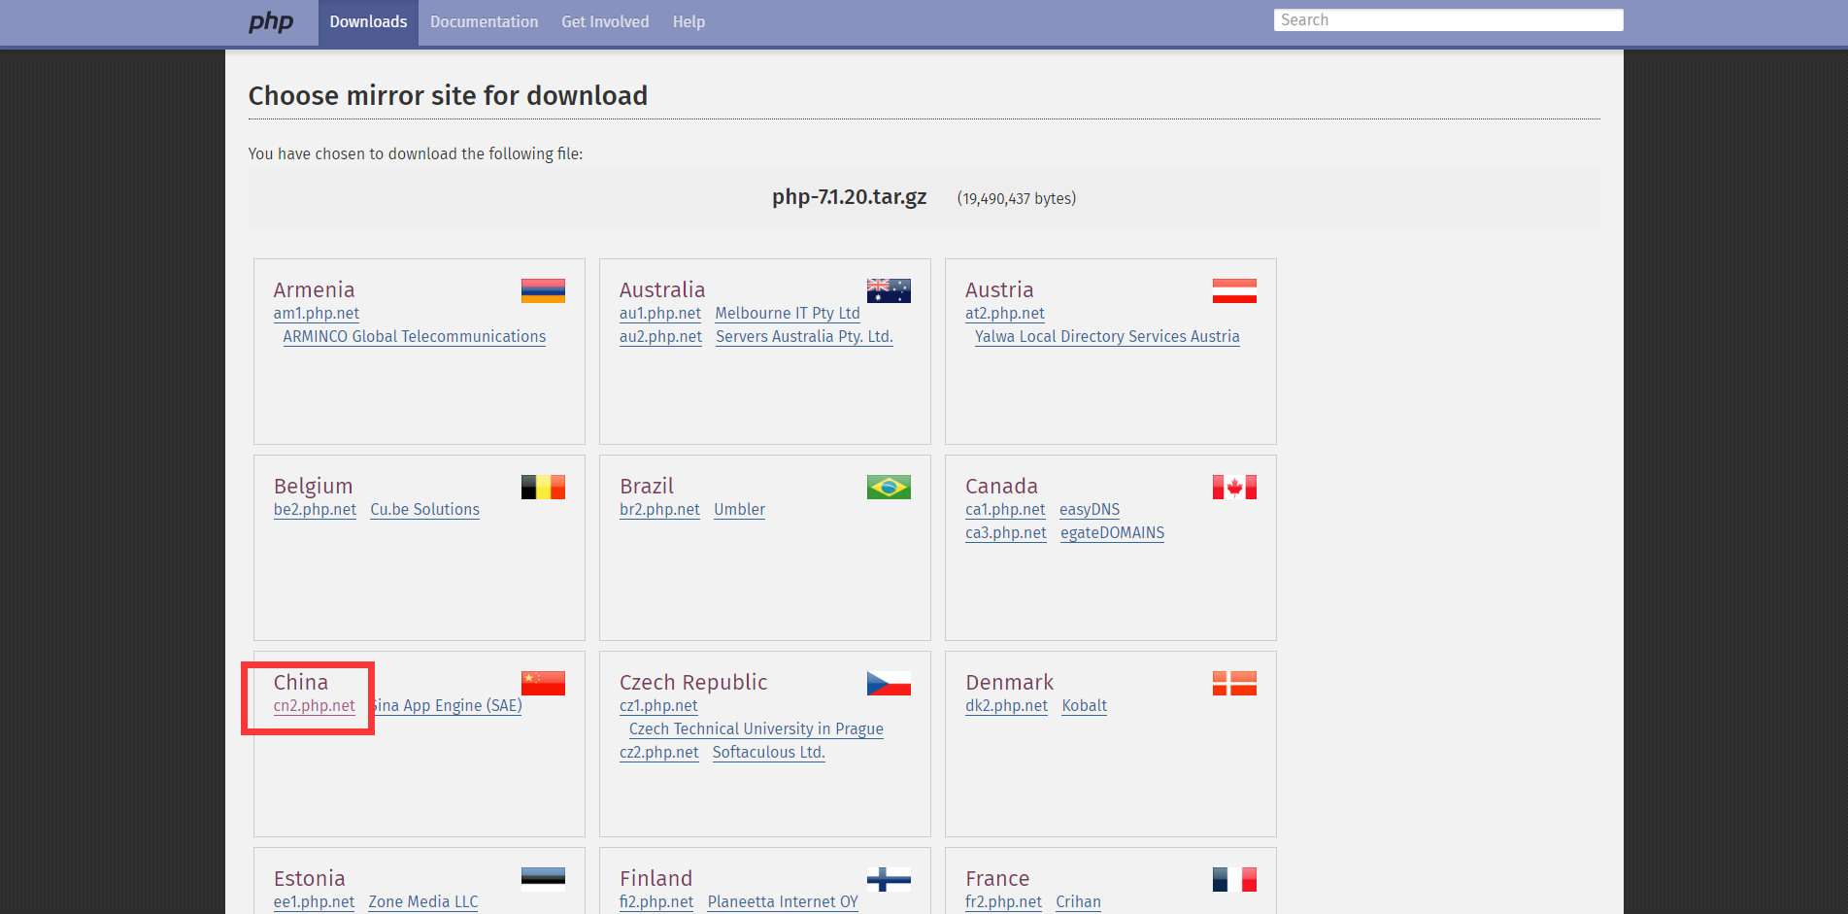Click the Belgium flag icon
Screen dimensions: 1848x914
(x=543, y=487)
